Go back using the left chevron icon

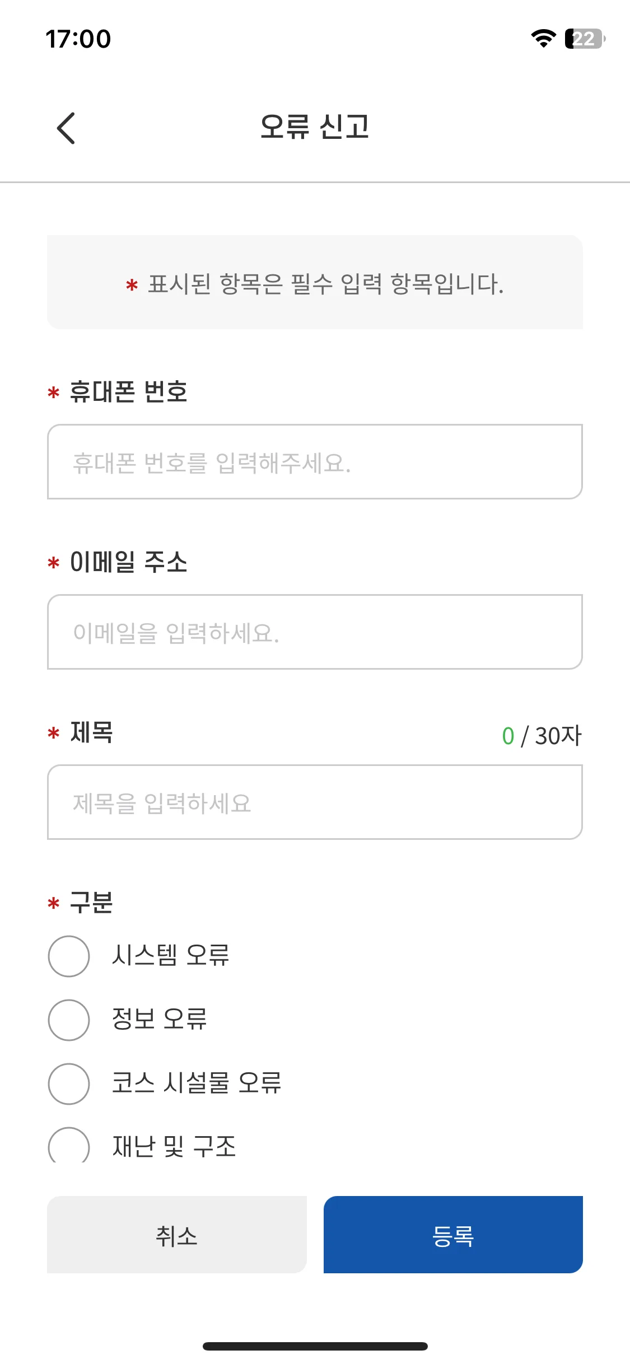(x=66, y=128)
